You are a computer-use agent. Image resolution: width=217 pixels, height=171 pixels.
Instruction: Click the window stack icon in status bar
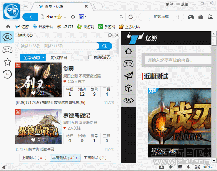[179, 167]
